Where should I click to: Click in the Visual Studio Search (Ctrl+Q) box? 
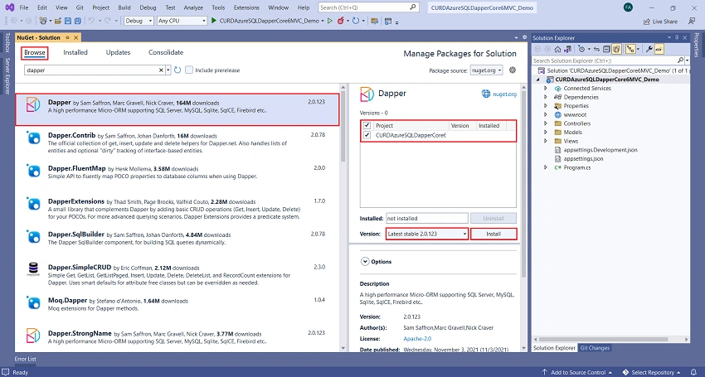369,7
